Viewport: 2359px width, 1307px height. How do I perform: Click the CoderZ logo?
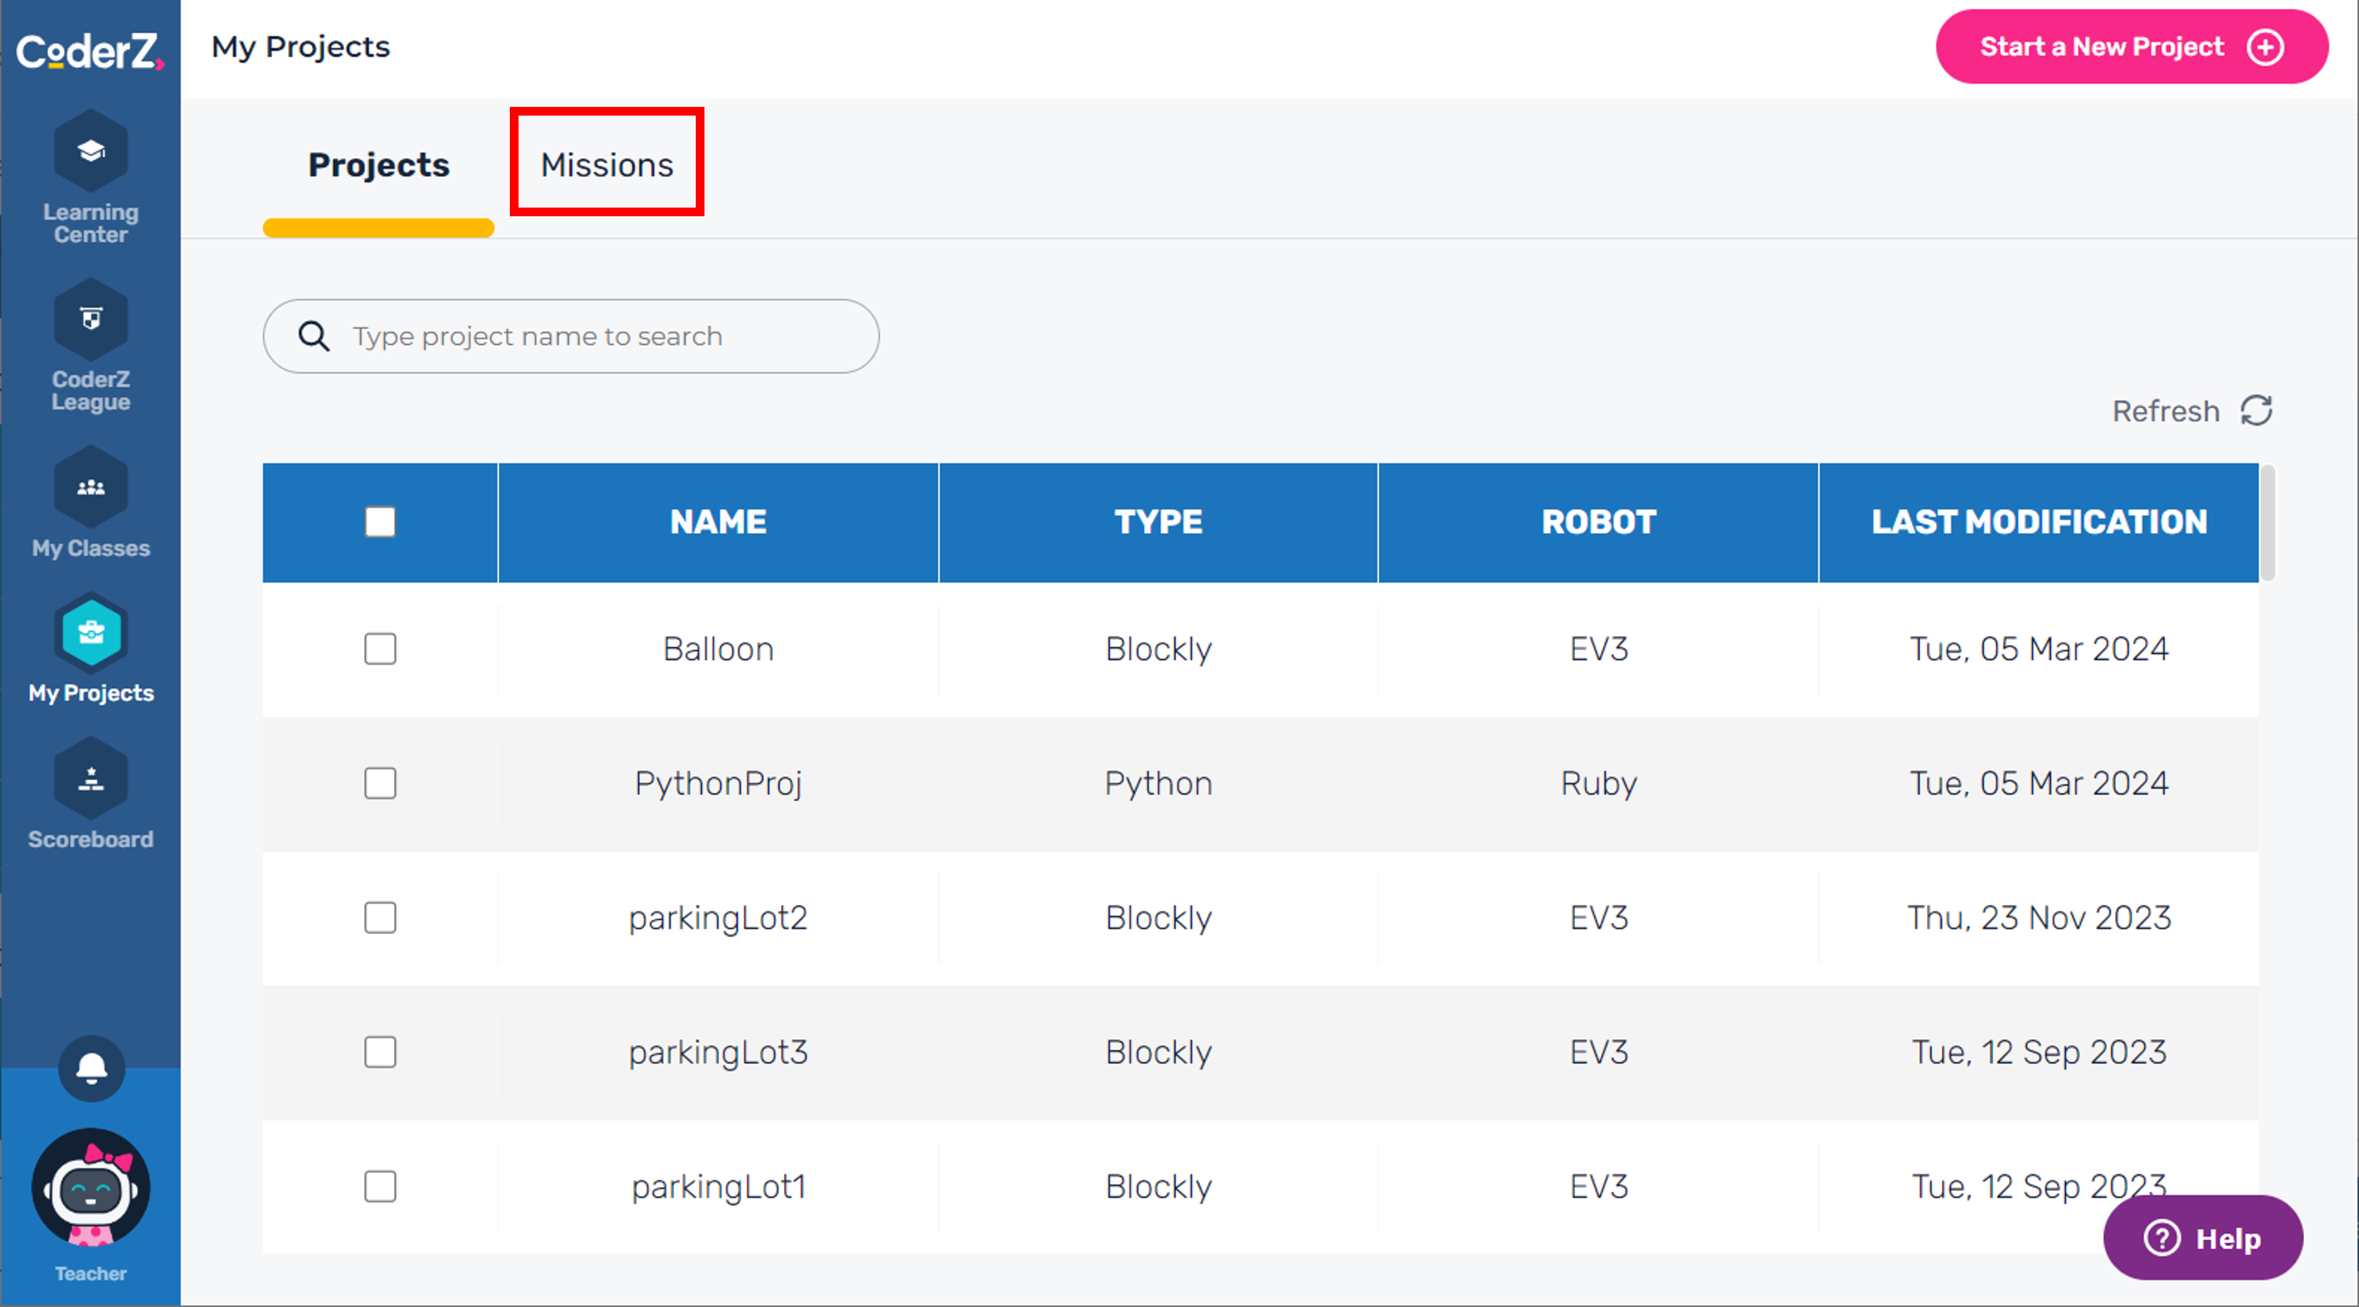(90, 51)
